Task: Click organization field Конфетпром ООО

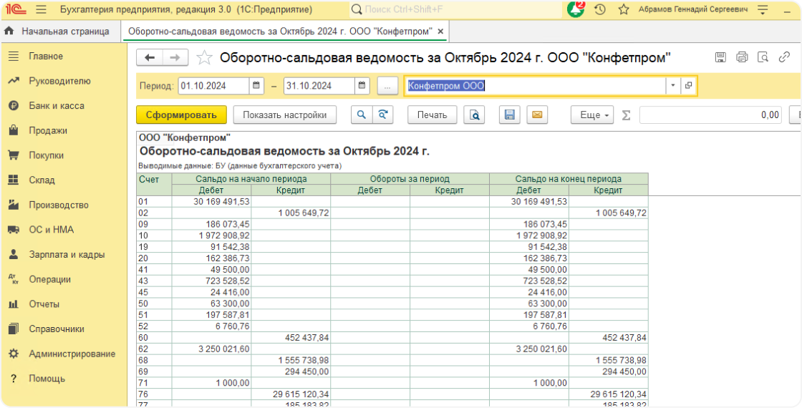Action: 535,85
